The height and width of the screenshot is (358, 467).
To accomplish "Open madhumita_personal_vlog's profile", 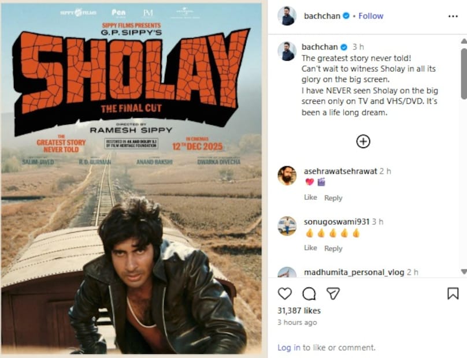I will [354, 273].
